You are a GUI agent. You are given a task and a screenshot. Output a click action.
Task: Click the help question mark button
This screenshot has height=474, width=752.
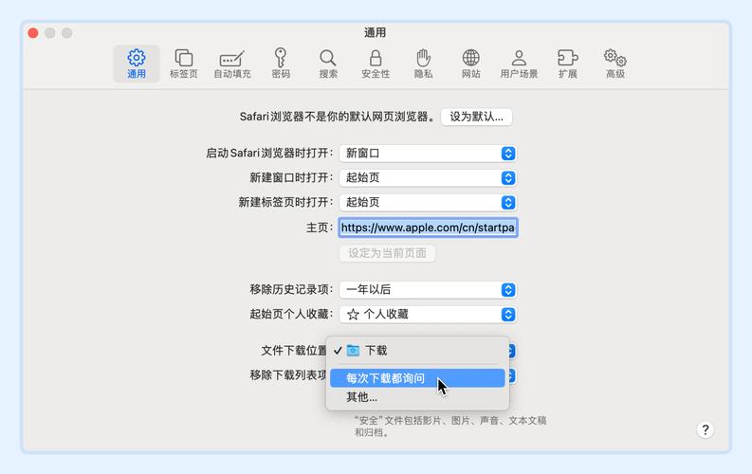click(705, 429)
